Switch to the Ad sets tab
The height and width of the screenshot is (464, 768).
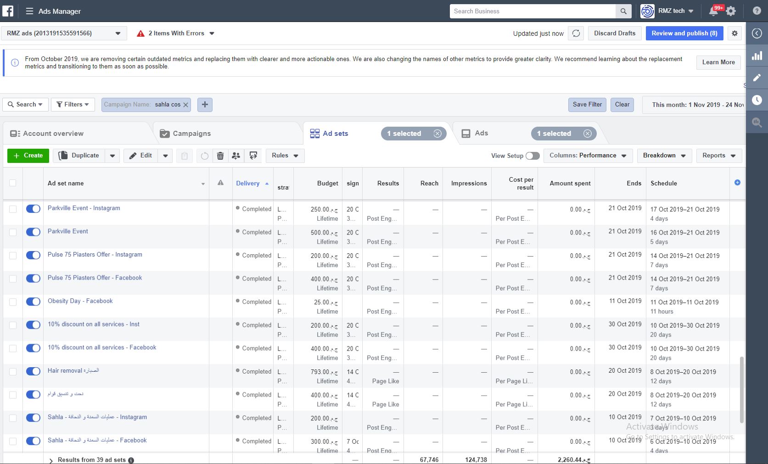pyautogui.click(x=335, y=134)
